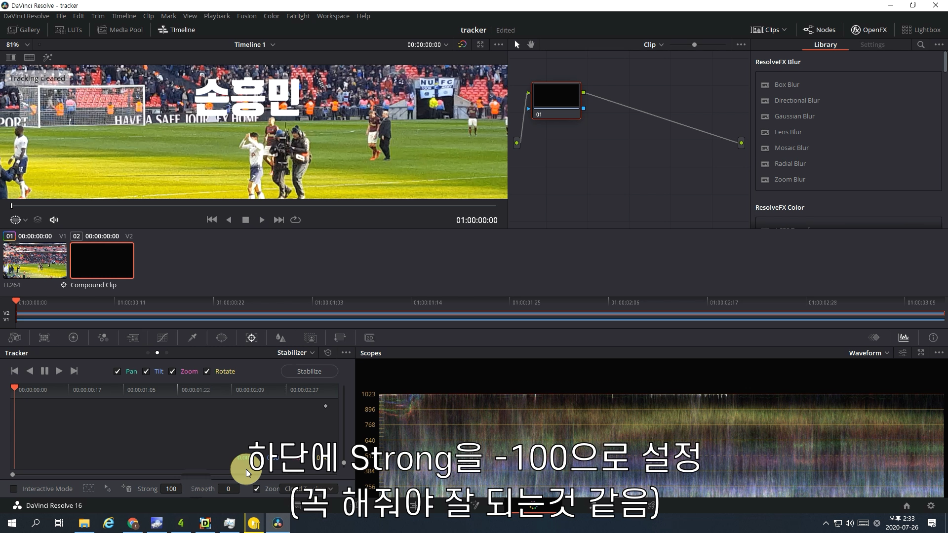The width and height of the screenshot is (948, 533).
Task: Adjust the node zoom slider handle
Action: (x=694, y=44)
